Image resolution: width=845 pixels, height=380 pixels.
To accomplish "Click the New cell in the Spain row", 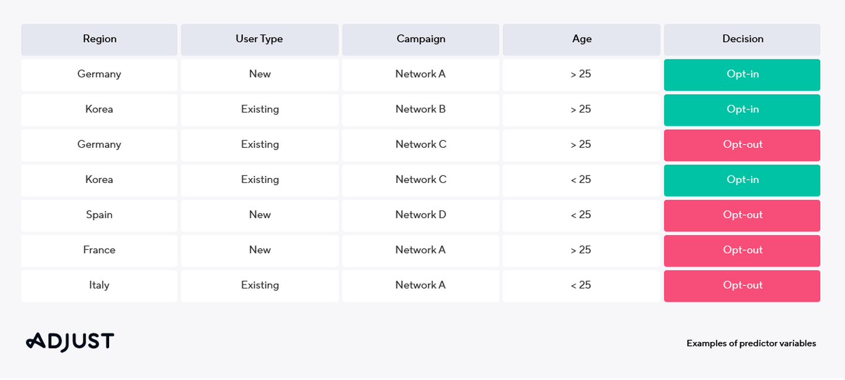I will 259,215.
